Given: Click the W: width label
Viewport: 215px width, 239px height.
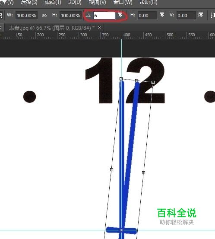Looking at the screenshot, I should [10, 15].
